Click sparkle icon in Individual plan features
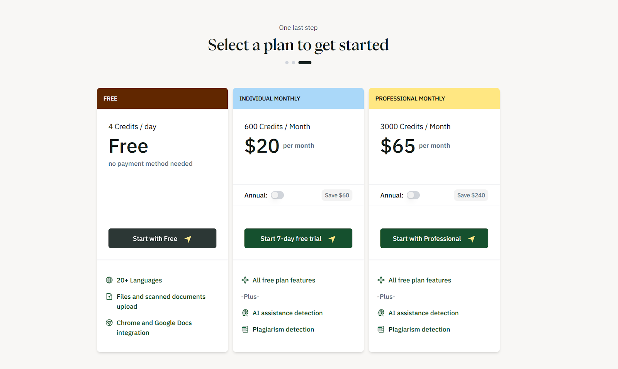Viewport: 618px width, 369px height. tap(245, 280)
